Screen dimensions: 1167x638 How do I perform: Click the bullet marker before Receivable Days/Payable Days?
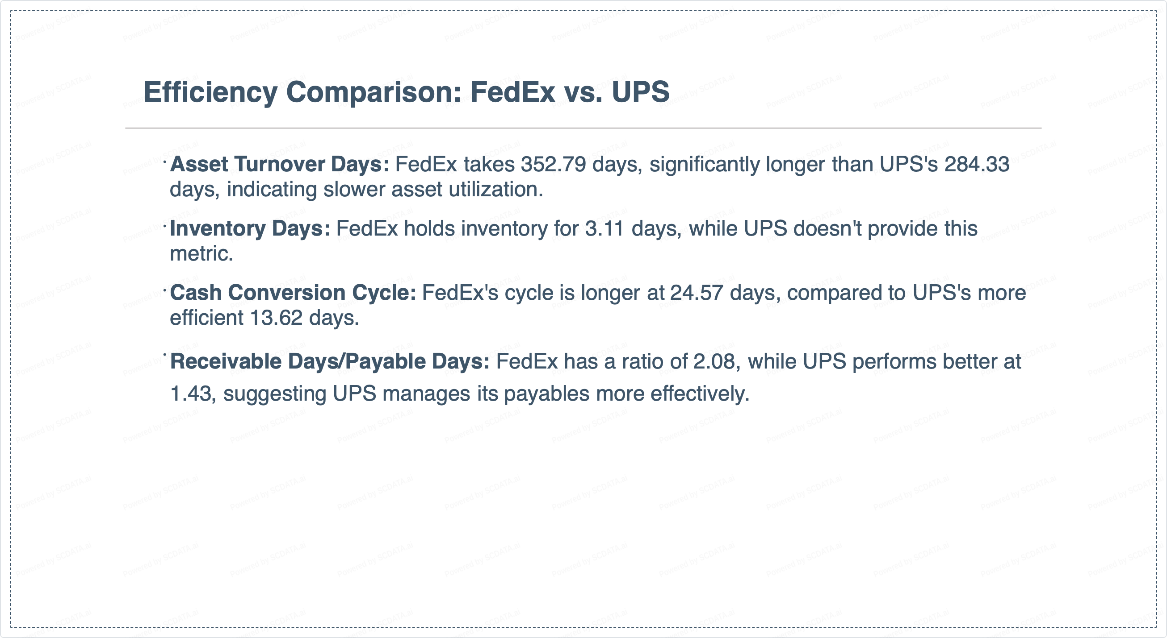tap(165, 354)
